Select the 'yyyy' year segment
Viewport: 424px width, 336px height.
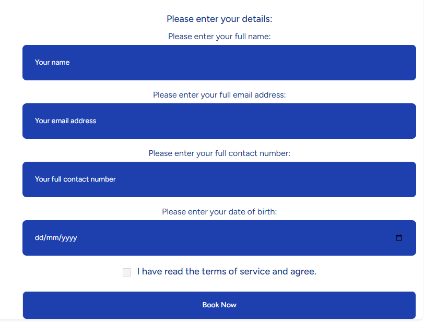(x=69, y=238)
